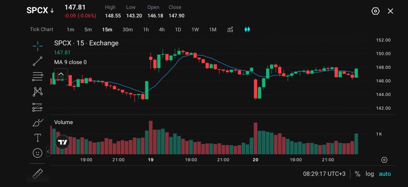The image size is (408, 187).
Task: Select the 1W timeframe
Action: pyautogui.click(x=195, y=29)
